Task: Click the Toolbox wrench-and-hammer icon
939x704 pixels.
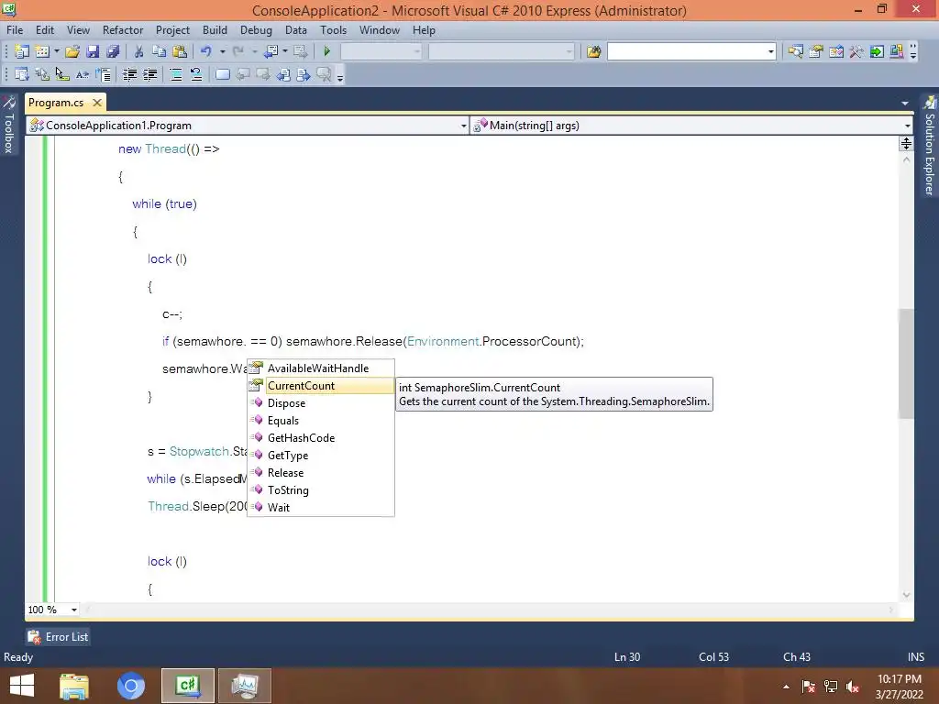Action: pos(856,51)
